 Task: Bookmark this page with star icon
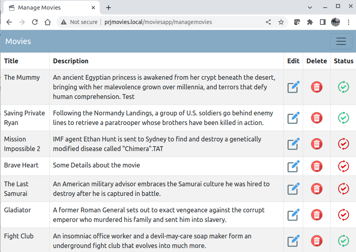coord(281,22)
